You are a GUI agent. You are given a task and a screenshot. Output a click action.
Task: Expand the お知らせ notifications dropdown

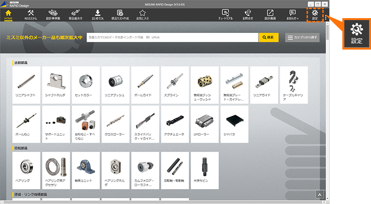tap(292, 14)
